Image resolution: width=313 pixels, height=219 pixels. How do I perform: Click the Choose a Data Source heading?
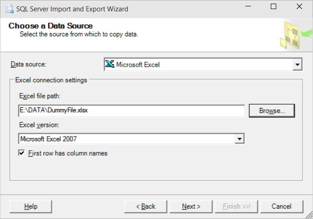click(x=50, y=26)
